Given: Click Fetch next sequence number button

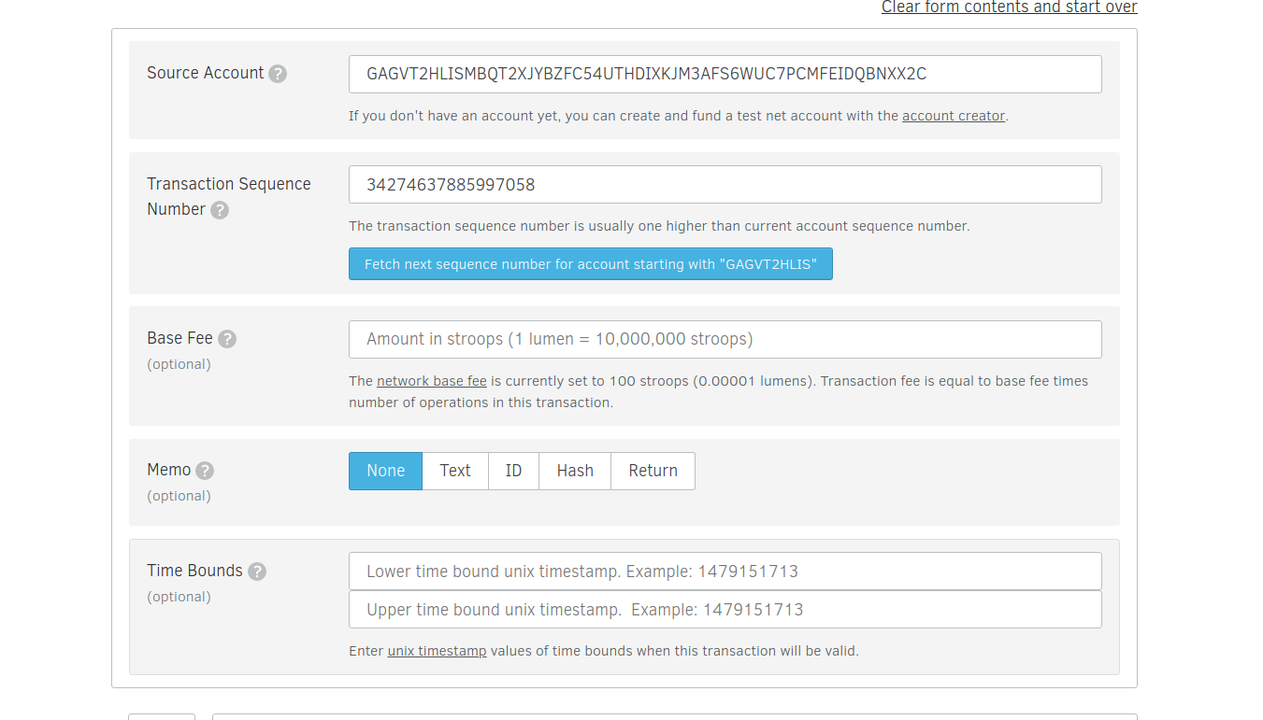Looking at the screenshot, I should coord(590,264).
